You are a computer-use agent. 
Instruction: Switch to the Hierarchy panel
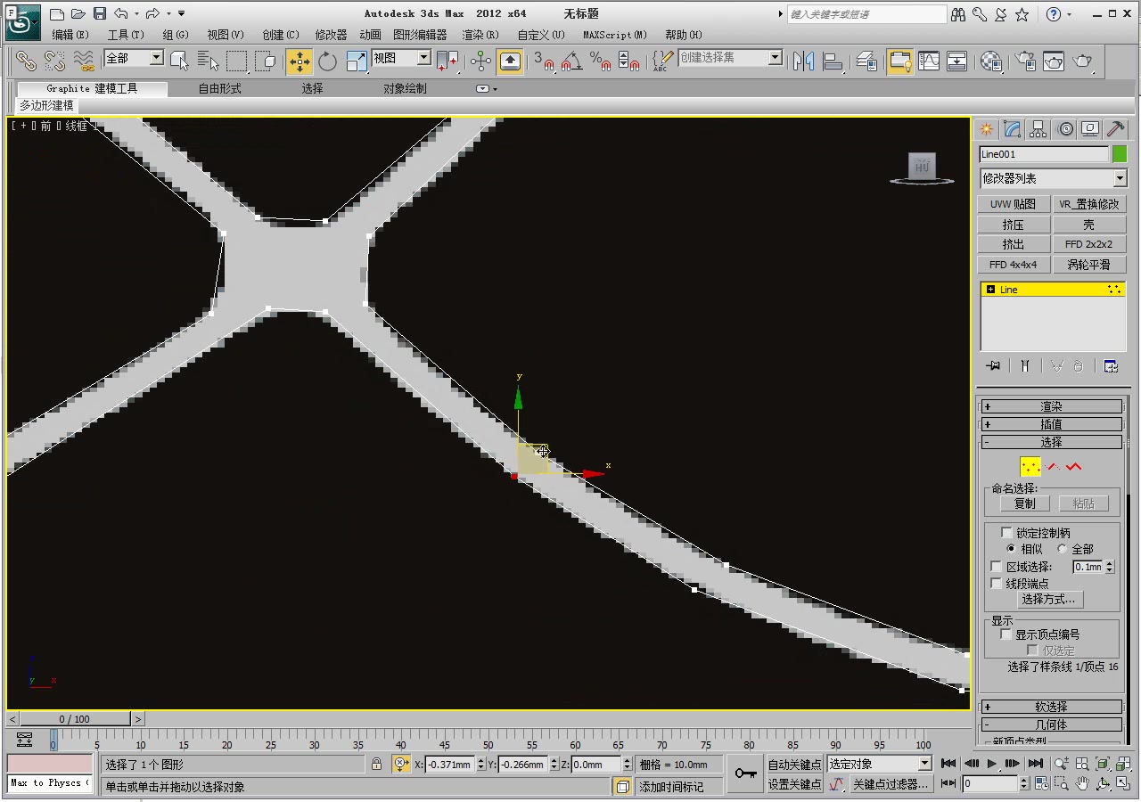(x=1038, y=128)
